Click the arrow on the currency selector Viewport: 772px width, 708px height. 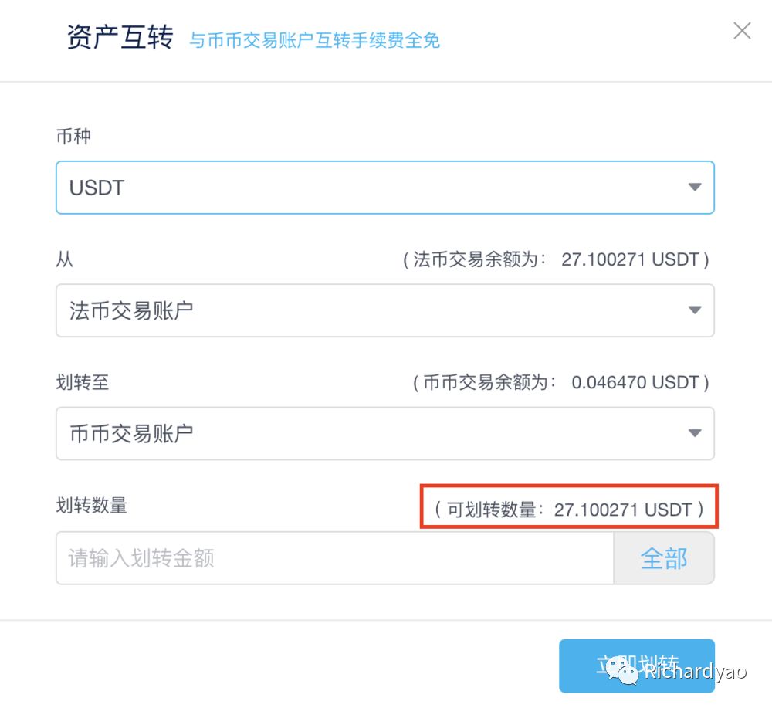click(694, 187)
